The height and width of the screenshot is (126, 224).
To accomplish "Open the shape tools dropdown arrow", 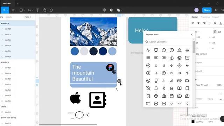I will pyautogui.click(x=24, y=10).
